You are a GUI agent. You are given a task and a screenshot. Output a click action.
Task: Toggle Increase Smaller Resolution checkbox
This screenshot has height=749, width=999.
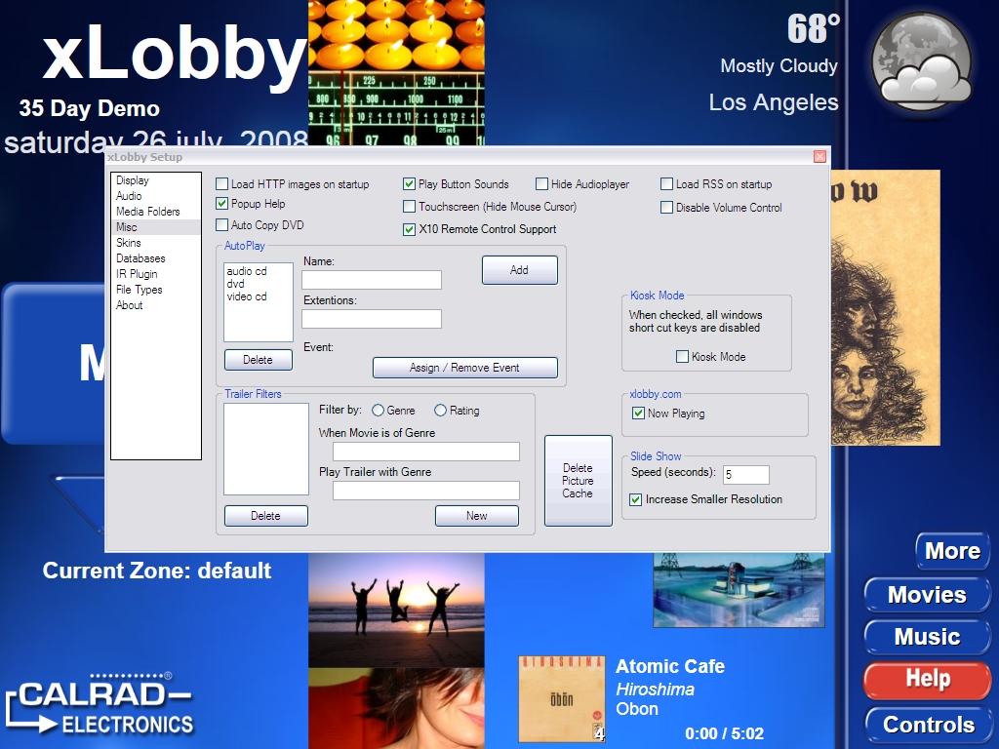click(636, 500)
